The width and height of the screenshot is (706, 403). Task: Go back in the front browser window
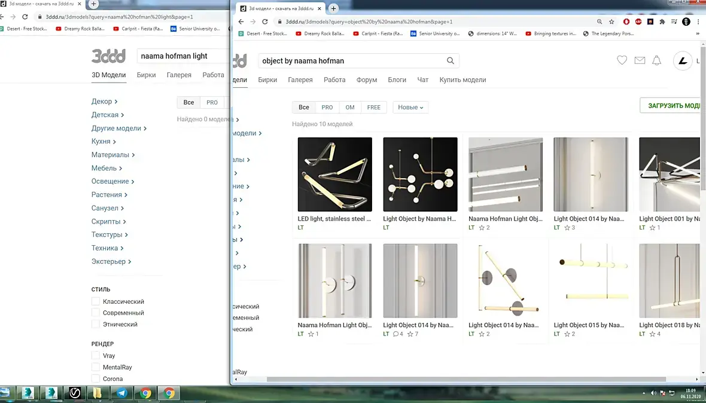(x=241, y=22)
